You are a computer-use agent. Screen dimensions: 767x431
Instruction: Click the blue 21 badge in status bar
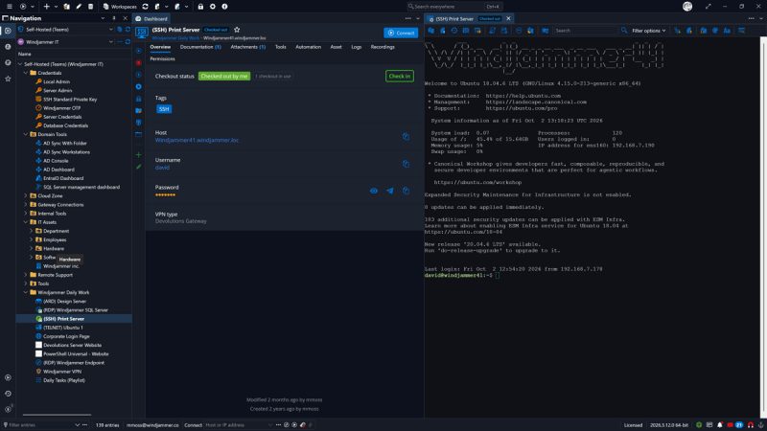coord(739,425)
